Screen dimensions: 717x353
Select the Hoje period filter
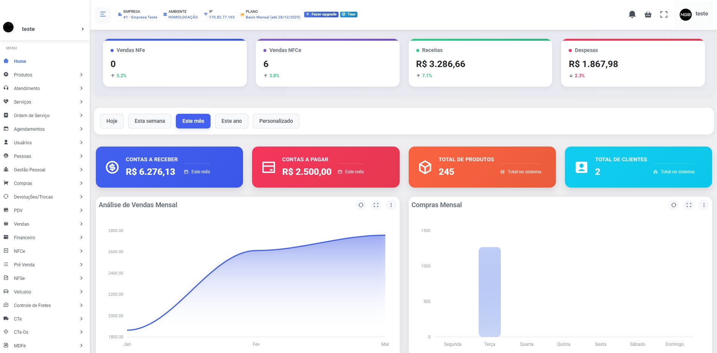click(x=112, y=121)
